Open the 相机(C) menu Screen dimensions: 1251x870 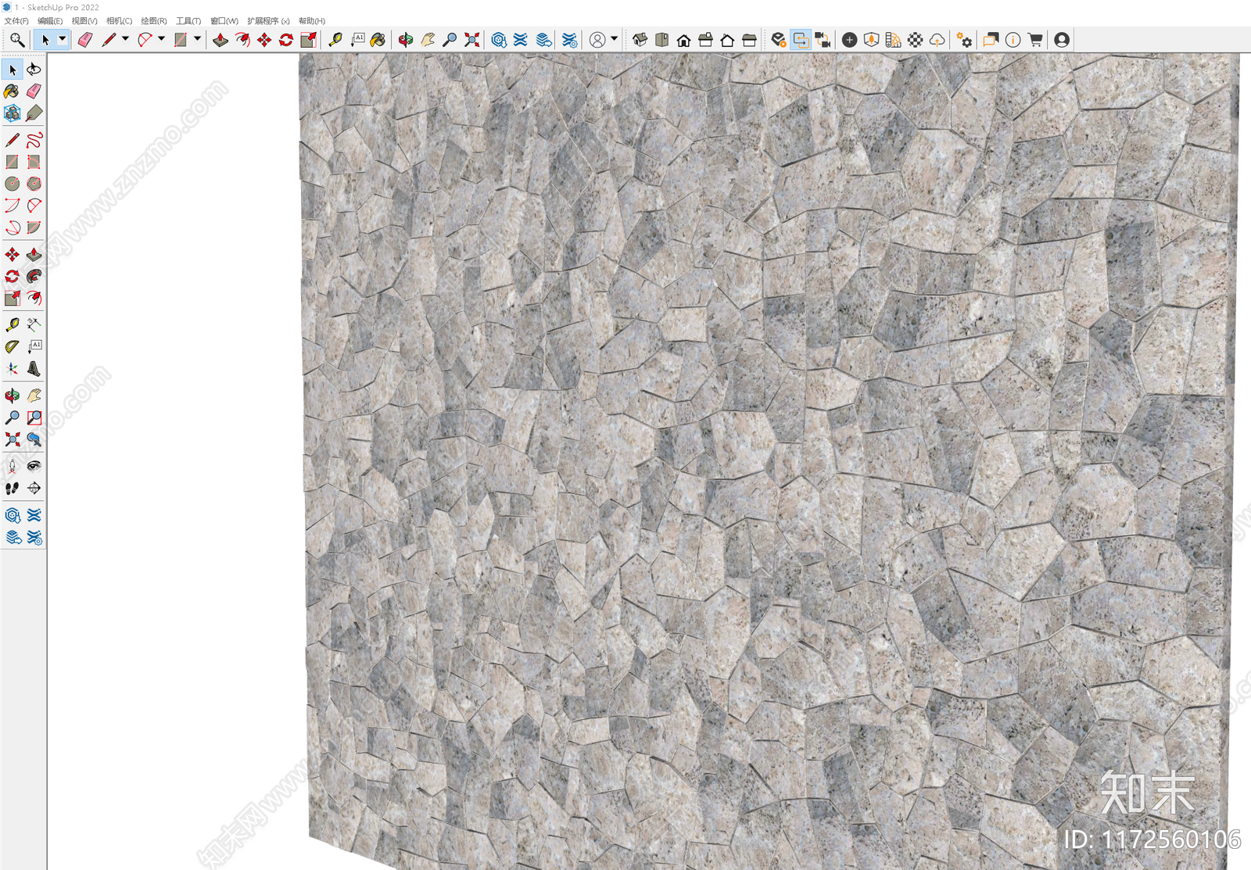click(x=120, y=21)
